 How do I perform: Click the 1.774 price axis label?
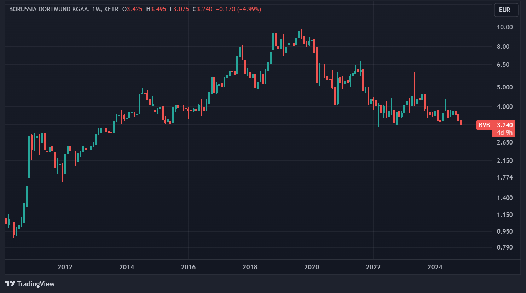(x=505, y=177)
